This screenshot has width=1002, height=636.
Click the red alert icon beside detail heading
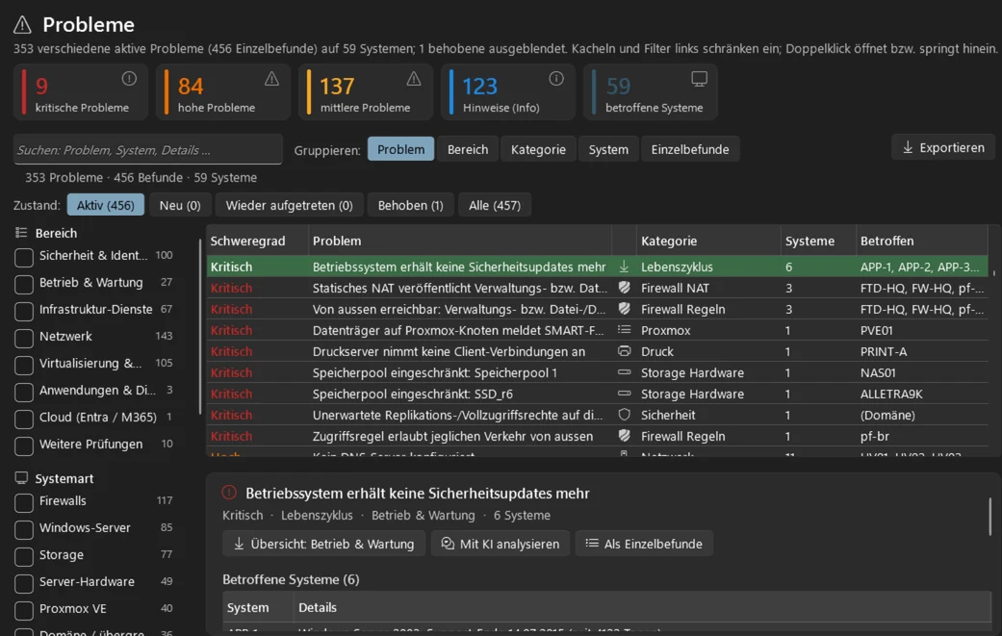[x=229, y=493]
